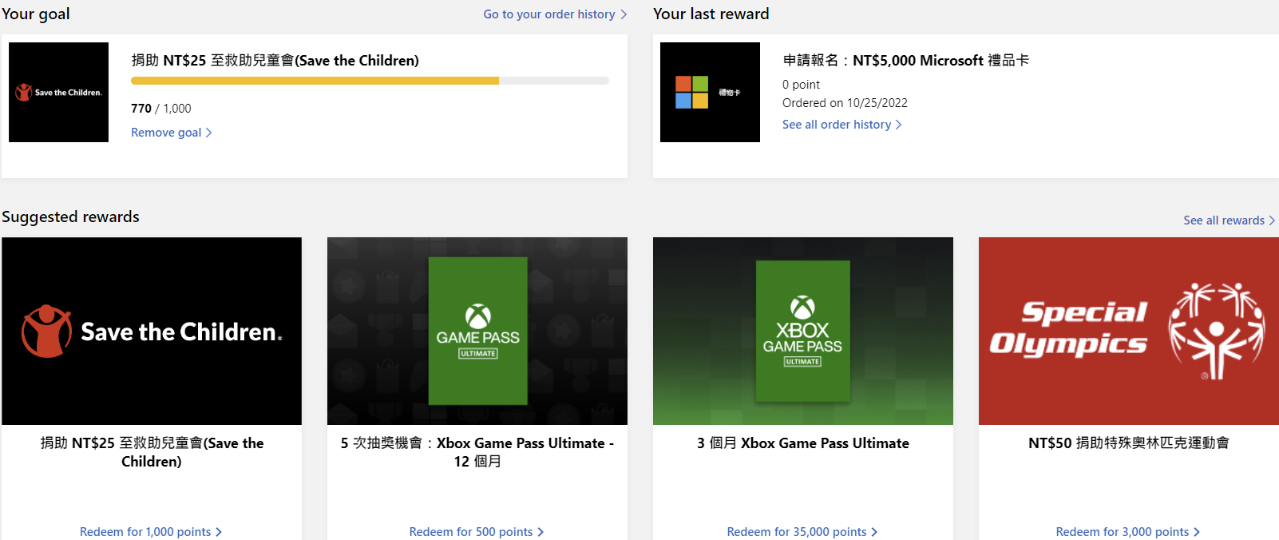The image size is (1279, 540).
Task: Click the chevron after 'Redeem for 3,000 points'
Action: (1197, 532)
